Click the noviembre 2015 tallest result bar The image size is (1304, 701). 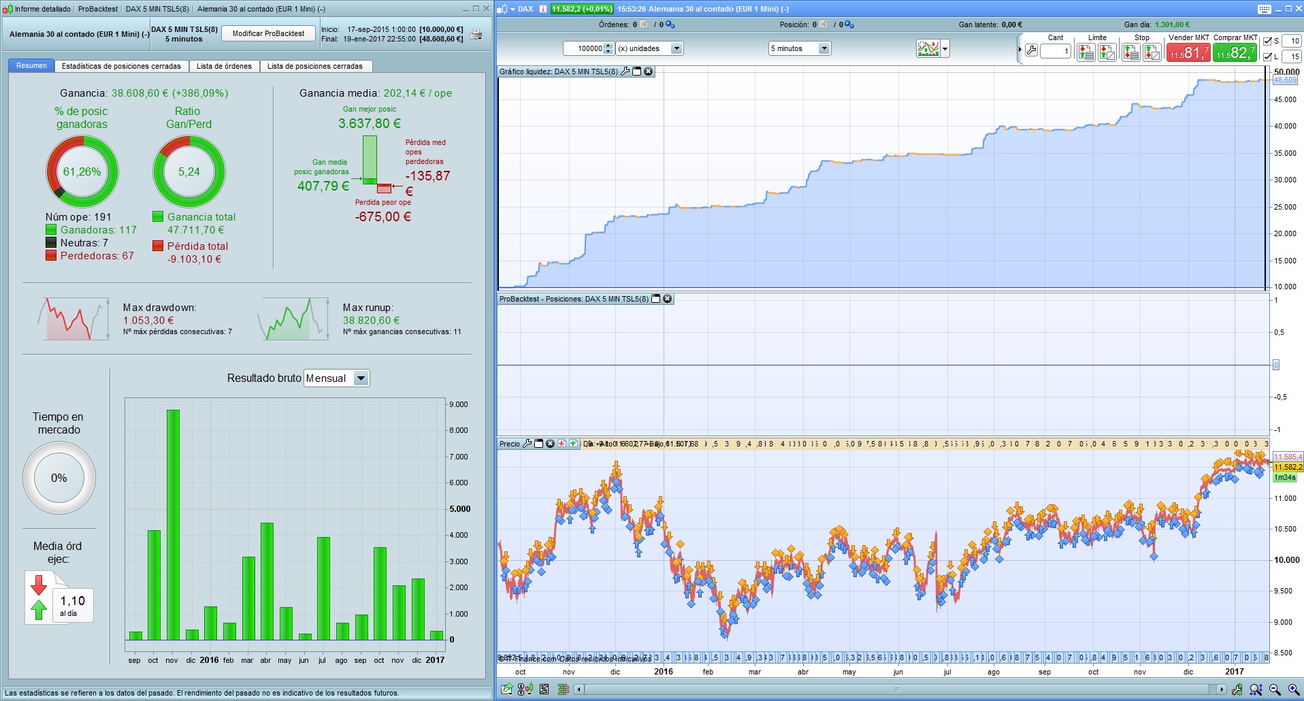(173, 525)
